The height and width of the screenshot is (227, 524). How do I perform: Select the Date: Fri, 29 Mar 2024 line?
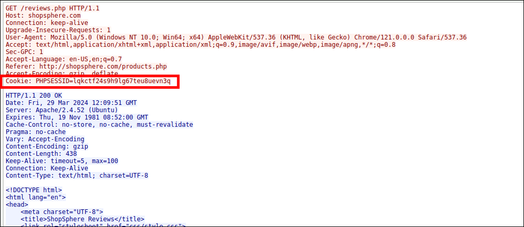coord(71,103)
